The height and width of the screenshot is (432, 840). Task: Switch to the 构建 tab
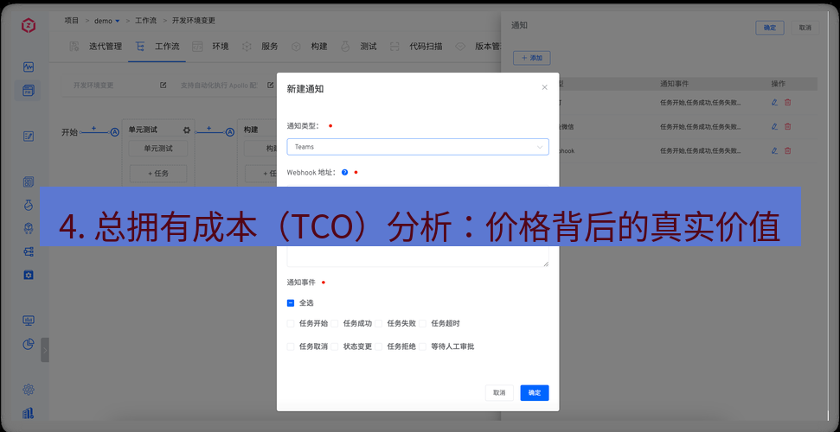click(318, 47)
